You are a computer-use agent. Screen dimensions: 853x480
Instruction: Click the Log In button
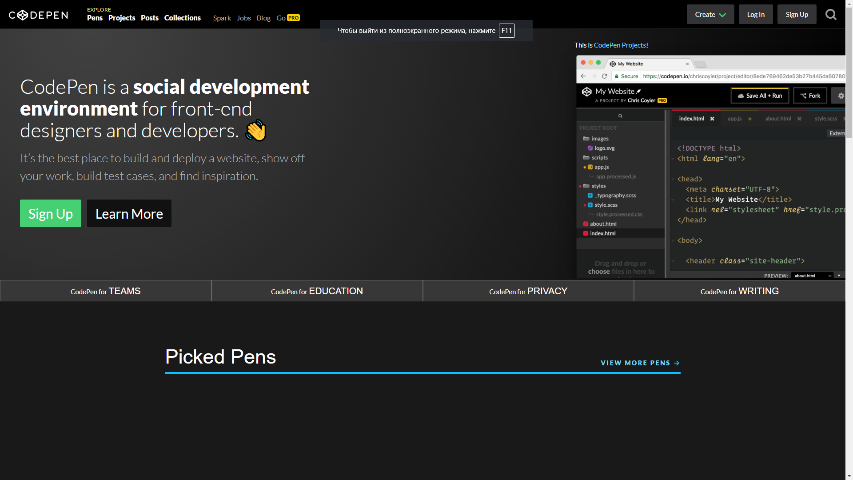tap(756, 14)
